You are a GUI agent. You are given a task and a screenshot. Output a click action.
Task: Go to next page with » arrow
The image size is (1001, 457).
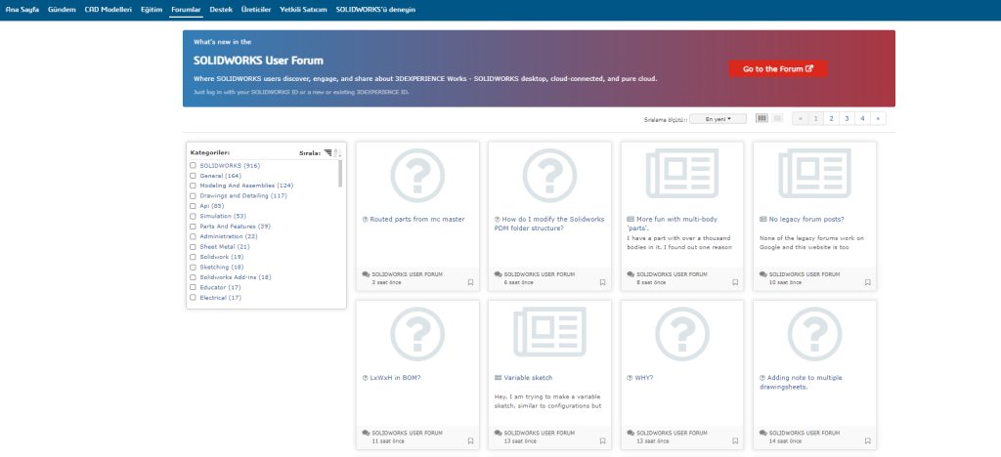point(879,118)
